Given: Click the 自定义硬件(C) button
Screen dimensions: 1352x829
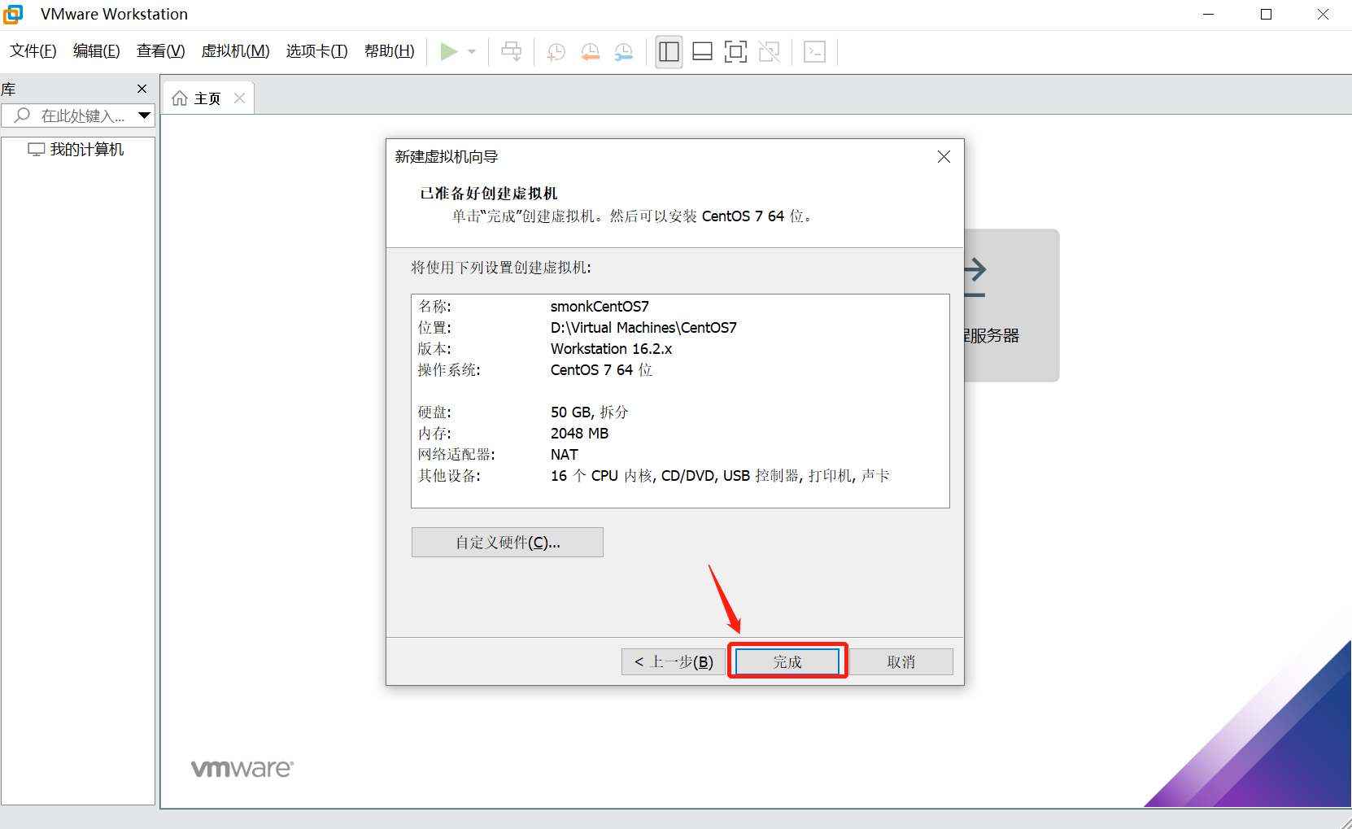Looking at the screenshot, I should (x=507, y=542).
